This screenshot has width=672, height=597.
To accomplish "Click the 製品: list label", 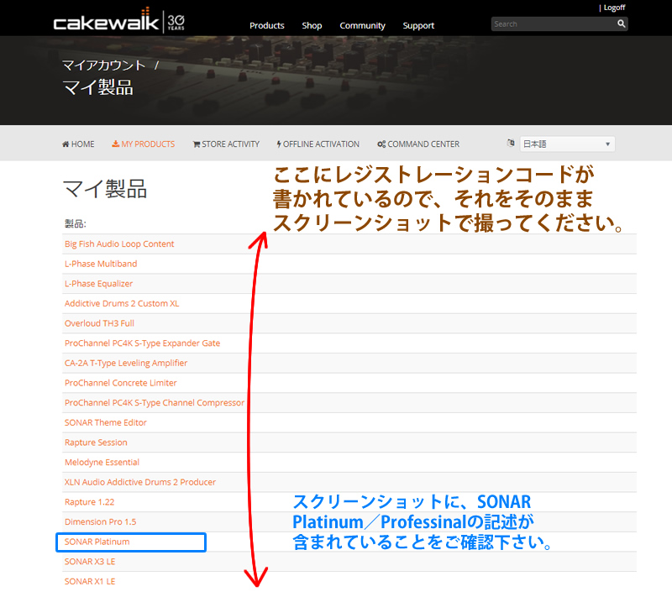I will (x=76, y=223).
